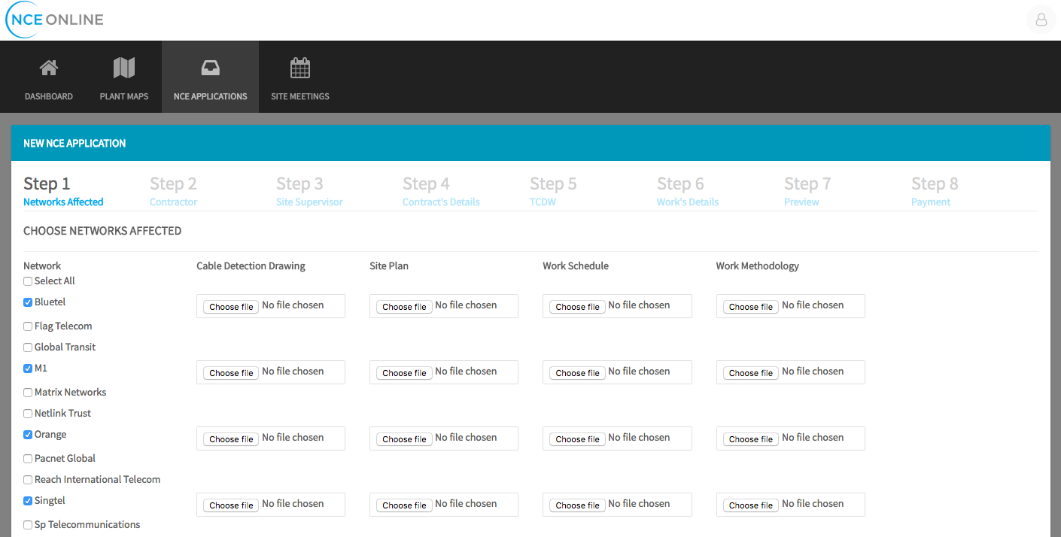Uncheck the Bluetel network checkbox
Viewport: 1061px width, 537px height.
(x=28, y=302)
